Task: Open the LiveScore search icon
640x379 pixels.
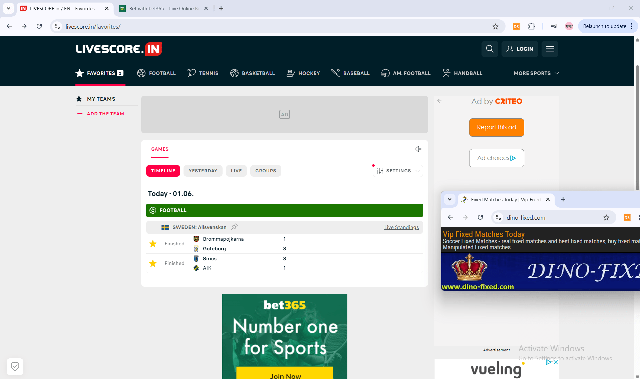Action: click(x=490, y=49)
